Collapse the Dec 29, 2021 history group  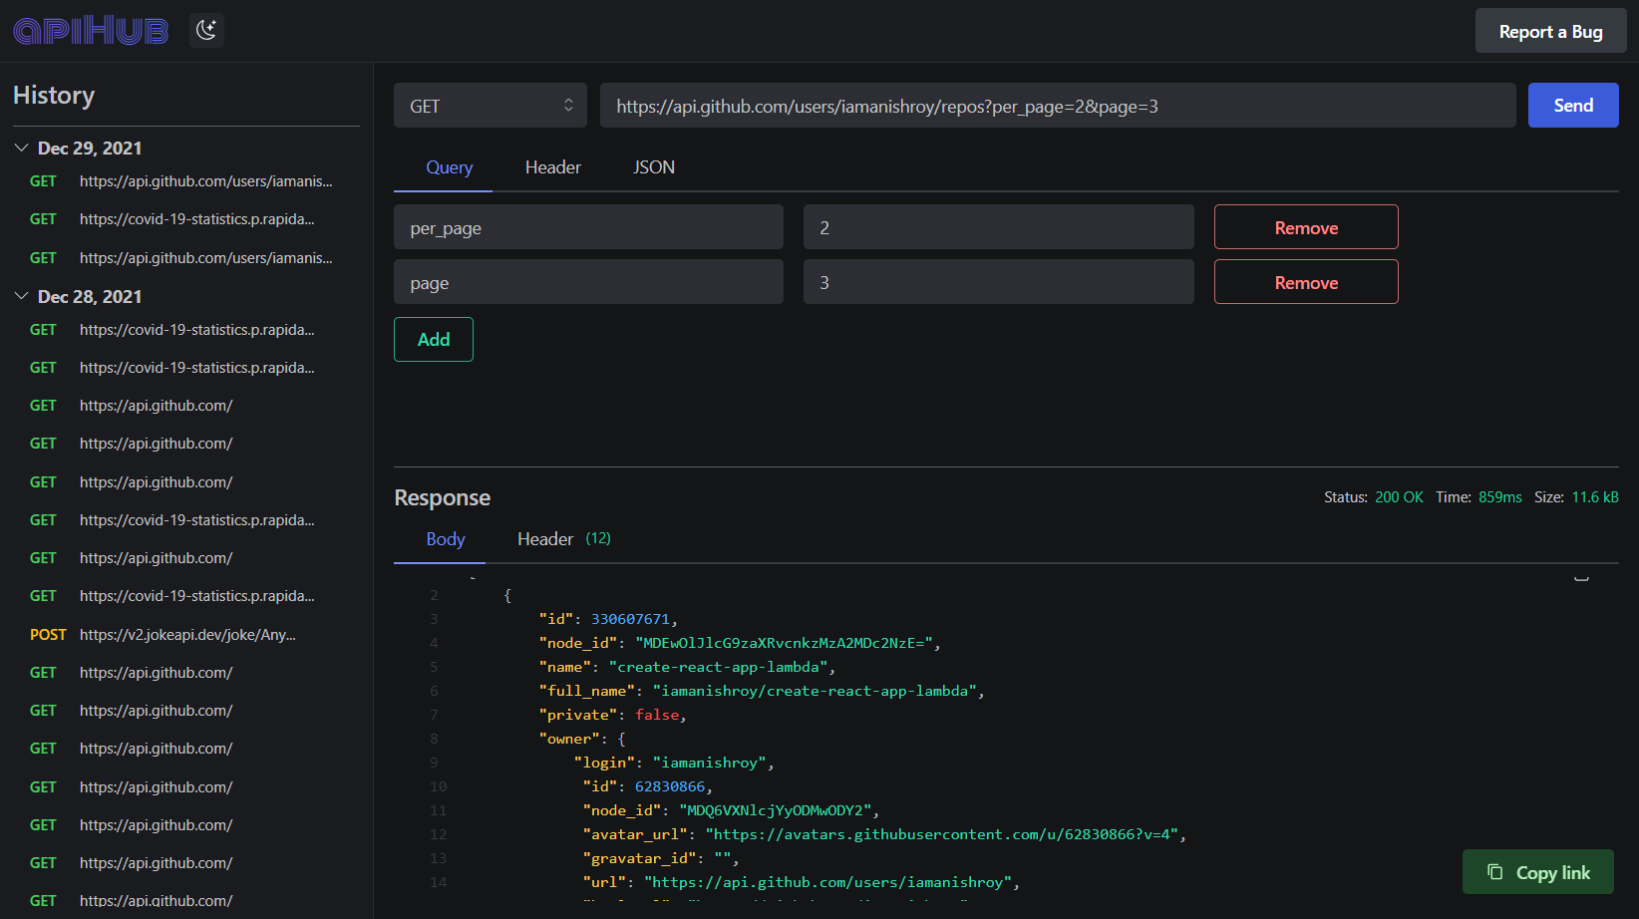pyautogui.click(x=21, y=148)
